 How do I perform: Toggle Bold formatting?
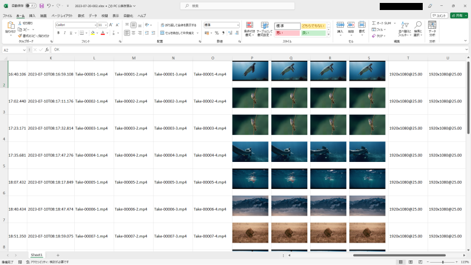tap(58, 33)
